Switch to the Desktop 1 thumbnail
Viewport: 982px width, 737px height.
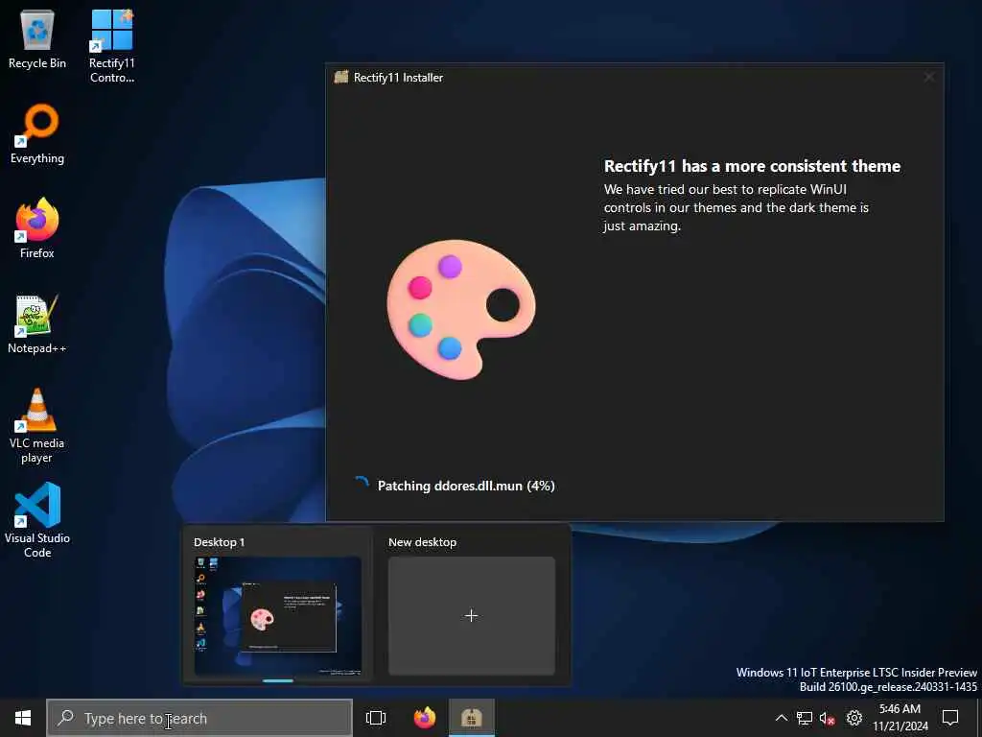coord(277,616)
